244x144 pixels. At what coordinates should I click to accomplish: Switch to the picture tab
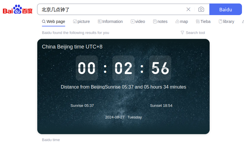pos(81,21)
